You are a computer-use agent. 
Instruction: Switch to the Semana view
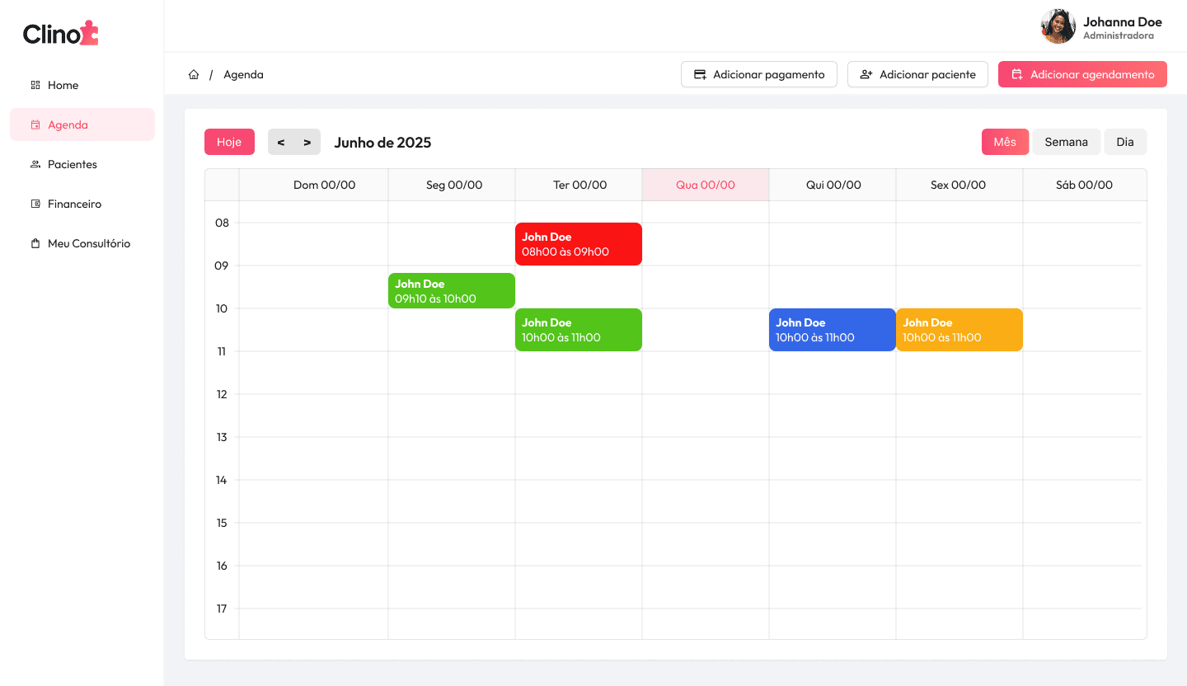[x=1066, y=142]
